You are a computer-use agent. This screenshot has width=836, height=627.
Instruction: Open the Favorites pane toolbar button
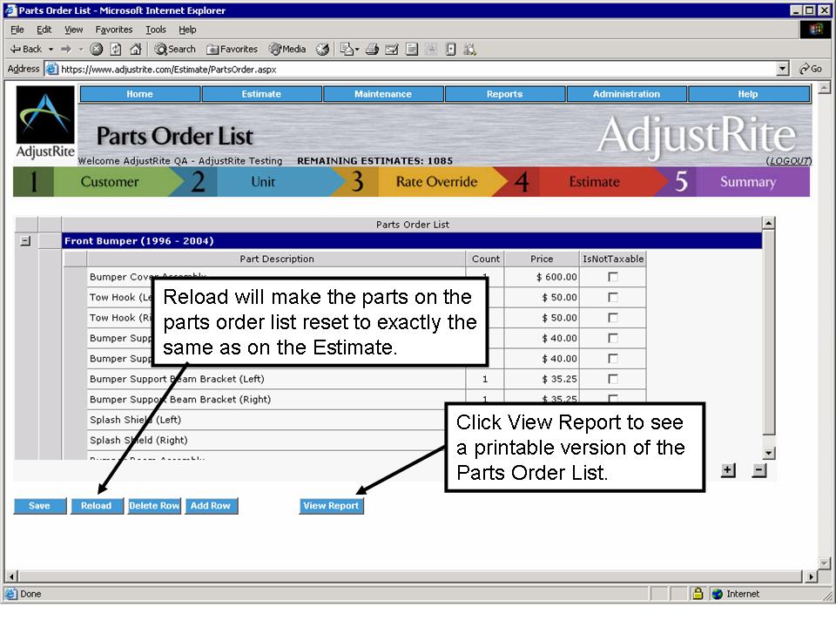[x=232, y=49]
